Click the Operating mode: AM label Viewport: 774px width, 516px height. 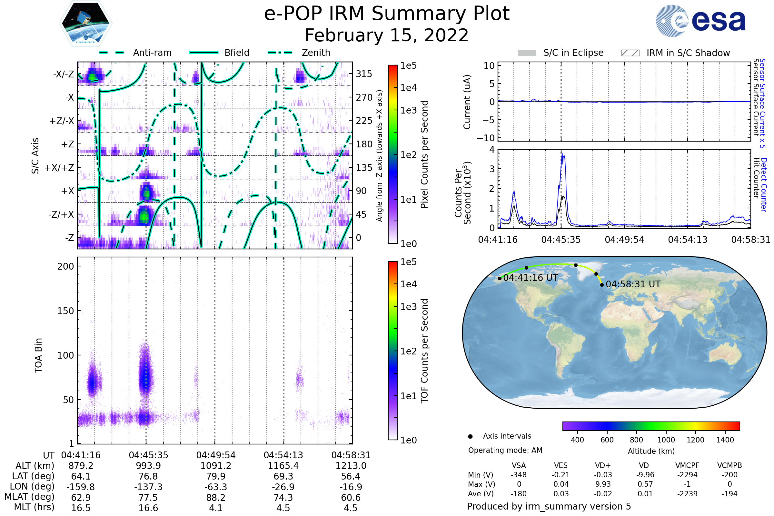coord(505,450)
